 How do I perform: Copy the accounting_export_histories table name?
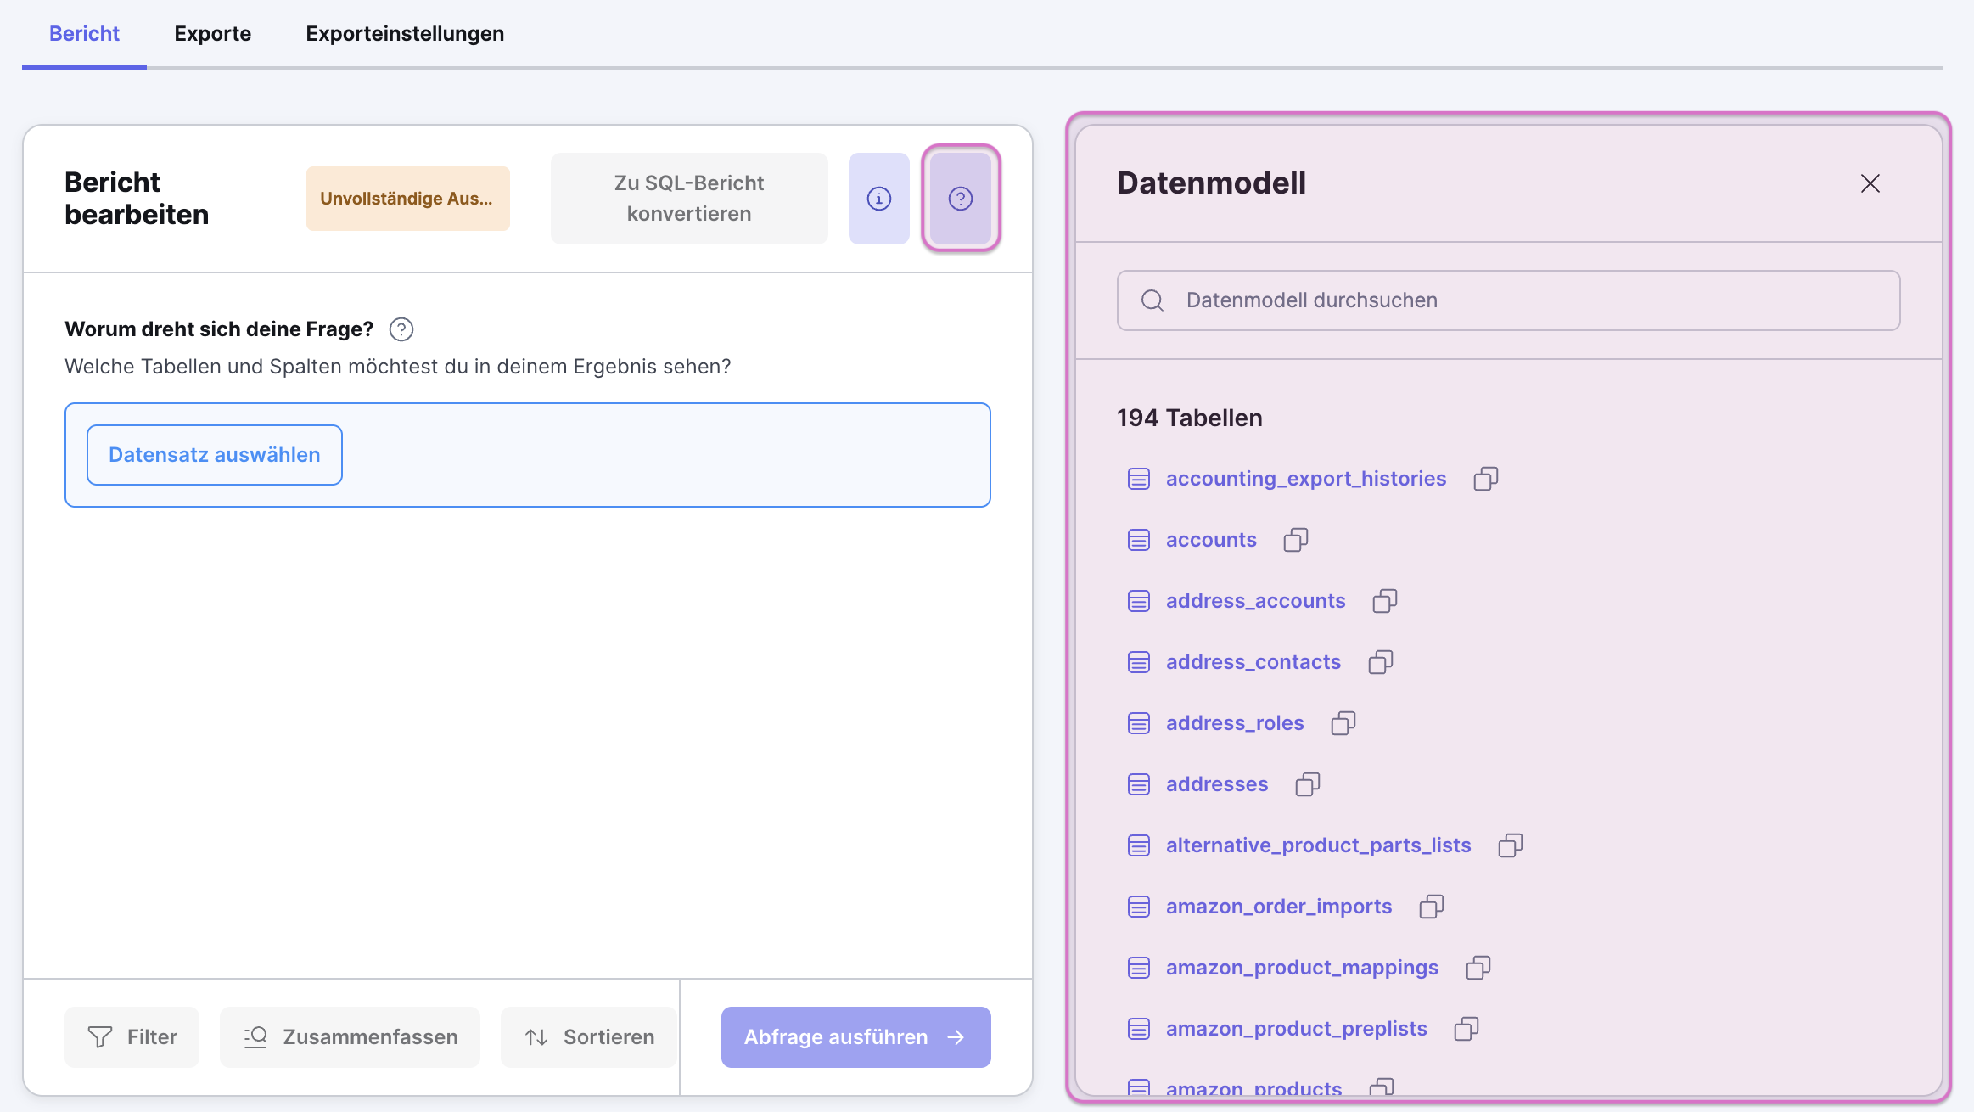point(1485,479)
